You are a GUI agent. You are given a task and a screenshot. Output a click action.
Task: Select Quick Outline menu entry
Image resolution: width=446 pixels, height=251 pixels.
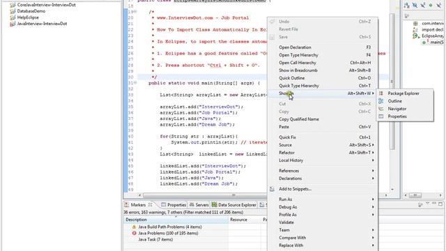(x=323, y=78)
